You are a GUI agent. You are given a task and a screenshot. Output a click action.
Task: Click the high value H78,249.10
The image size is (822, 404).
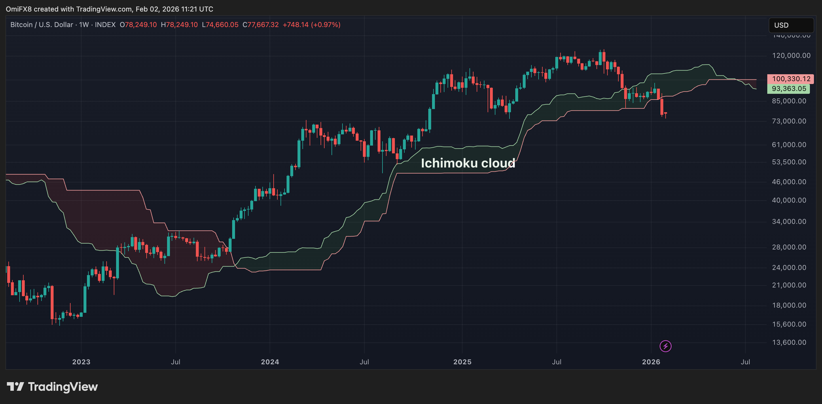pos(179,24)
